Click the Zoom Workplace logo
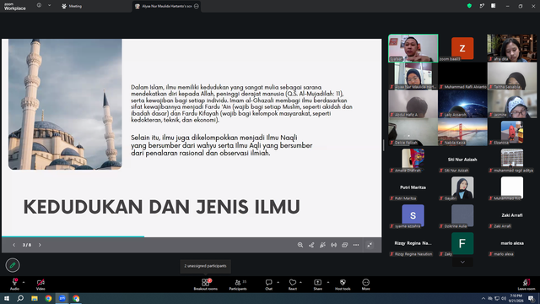Image resolution: width=540 pixels, height=304 pixels. (x=15, y=7)
